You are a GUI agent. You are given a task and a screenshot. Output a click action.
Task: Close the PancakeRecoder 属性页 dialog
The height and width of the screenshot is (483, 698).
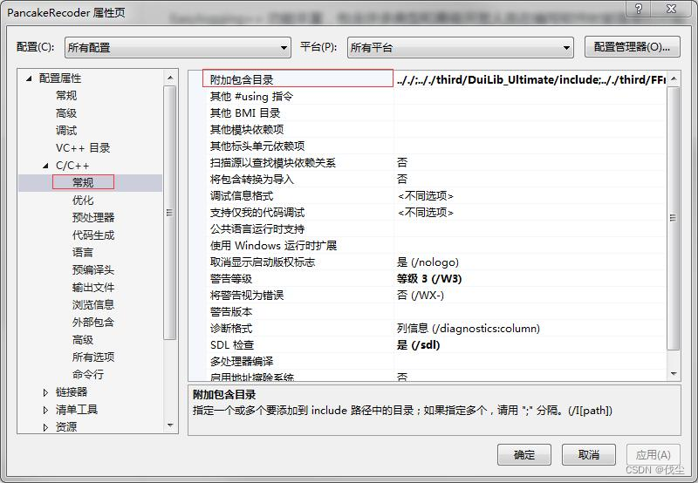tap(671, 9)
